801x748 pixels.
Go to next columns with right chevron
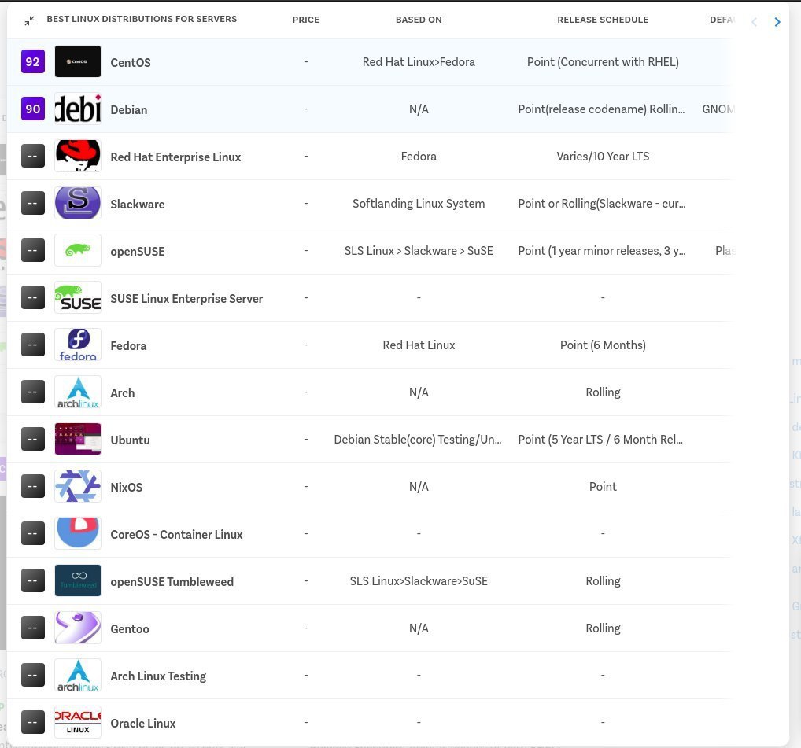(777, 22)
